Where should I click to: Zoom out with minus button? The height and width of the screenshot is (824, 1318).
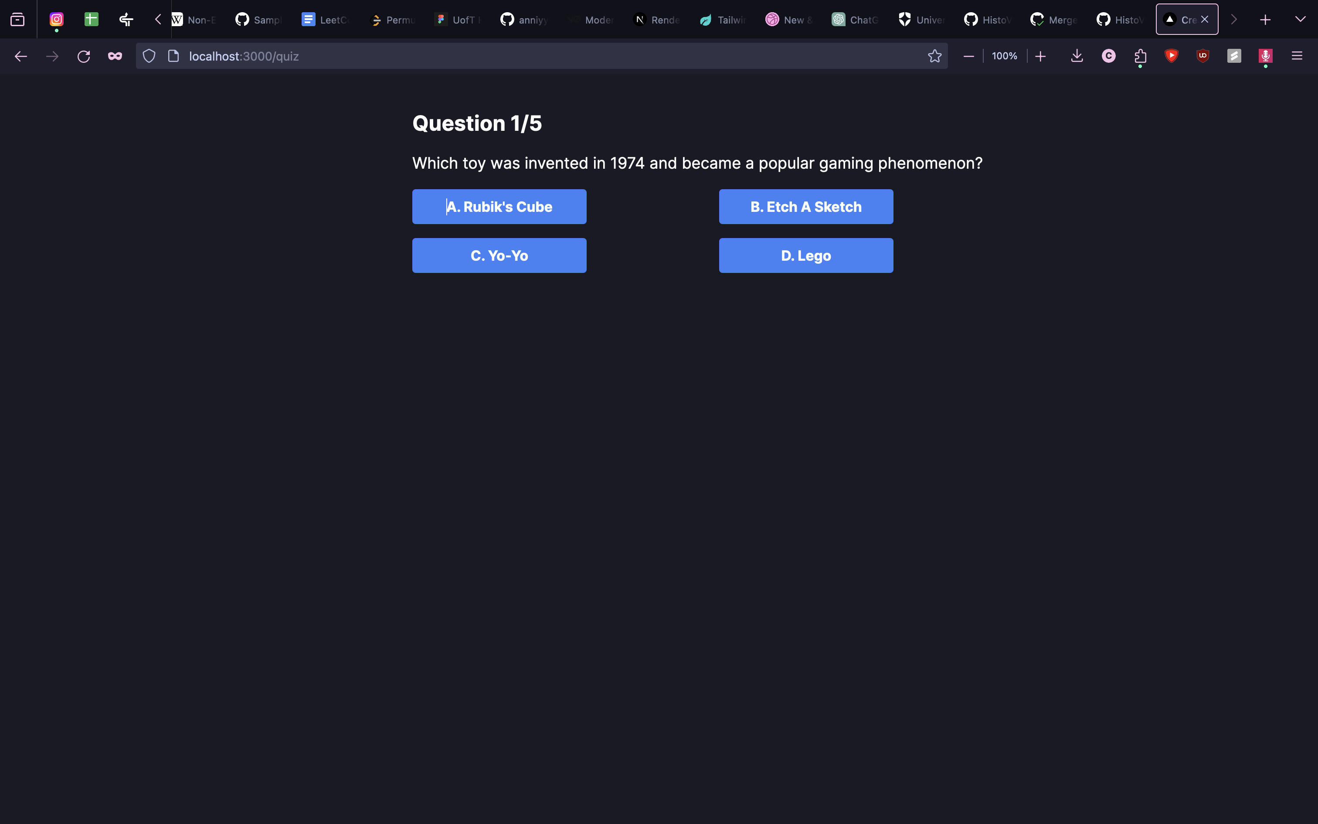pos(968,56)
